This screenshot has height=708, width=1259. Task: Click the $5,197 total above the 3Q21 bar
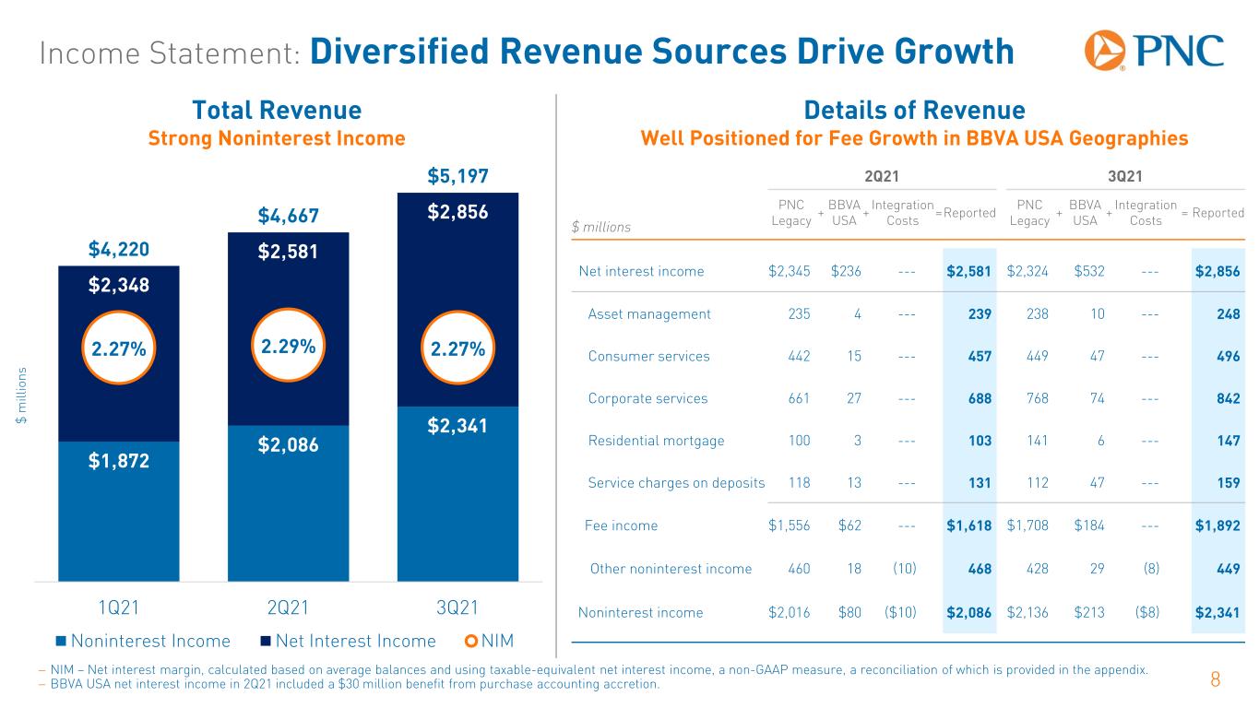click(x=457, y=176)
